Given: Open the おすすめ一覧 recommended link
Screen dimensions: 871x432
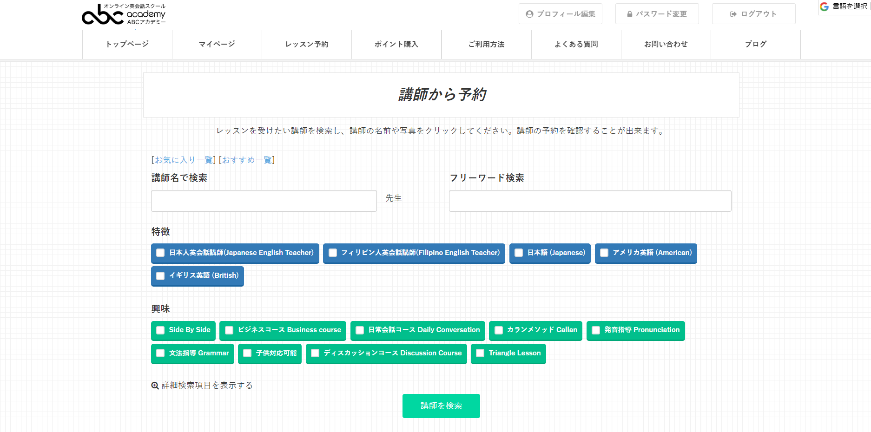Looking at the screenshot, I should pos(247,160).
